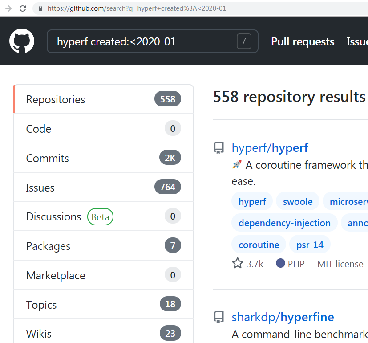Screen dimensions: 368x343
Task: Click the Beta label next to Discussions
Action: click(x=100, y=217)
